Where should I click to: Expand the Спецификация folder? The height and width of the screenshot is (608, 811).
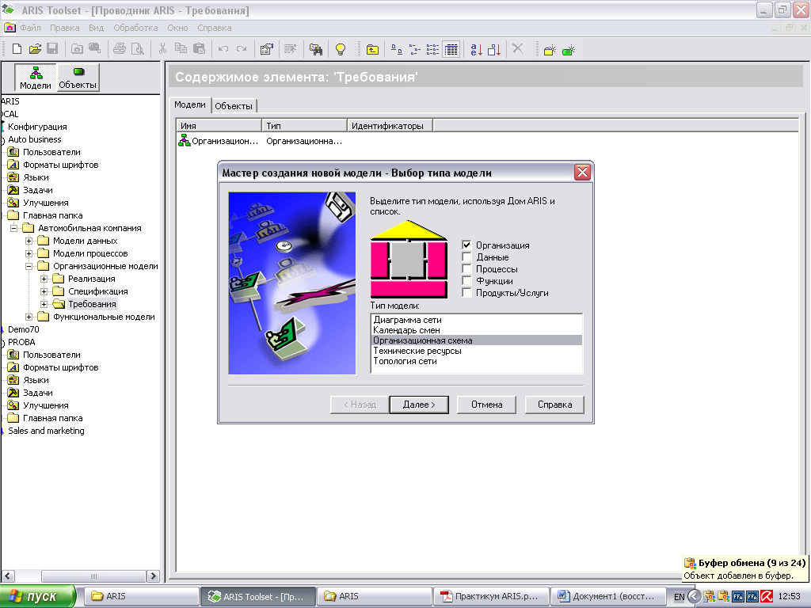[44, 291]
